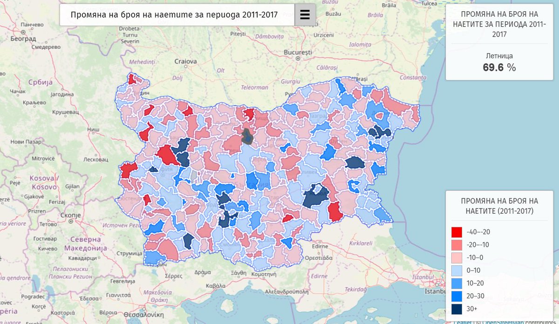
Task: Click the dark navy 30+ legend swatch
Action: coord(457,309)
